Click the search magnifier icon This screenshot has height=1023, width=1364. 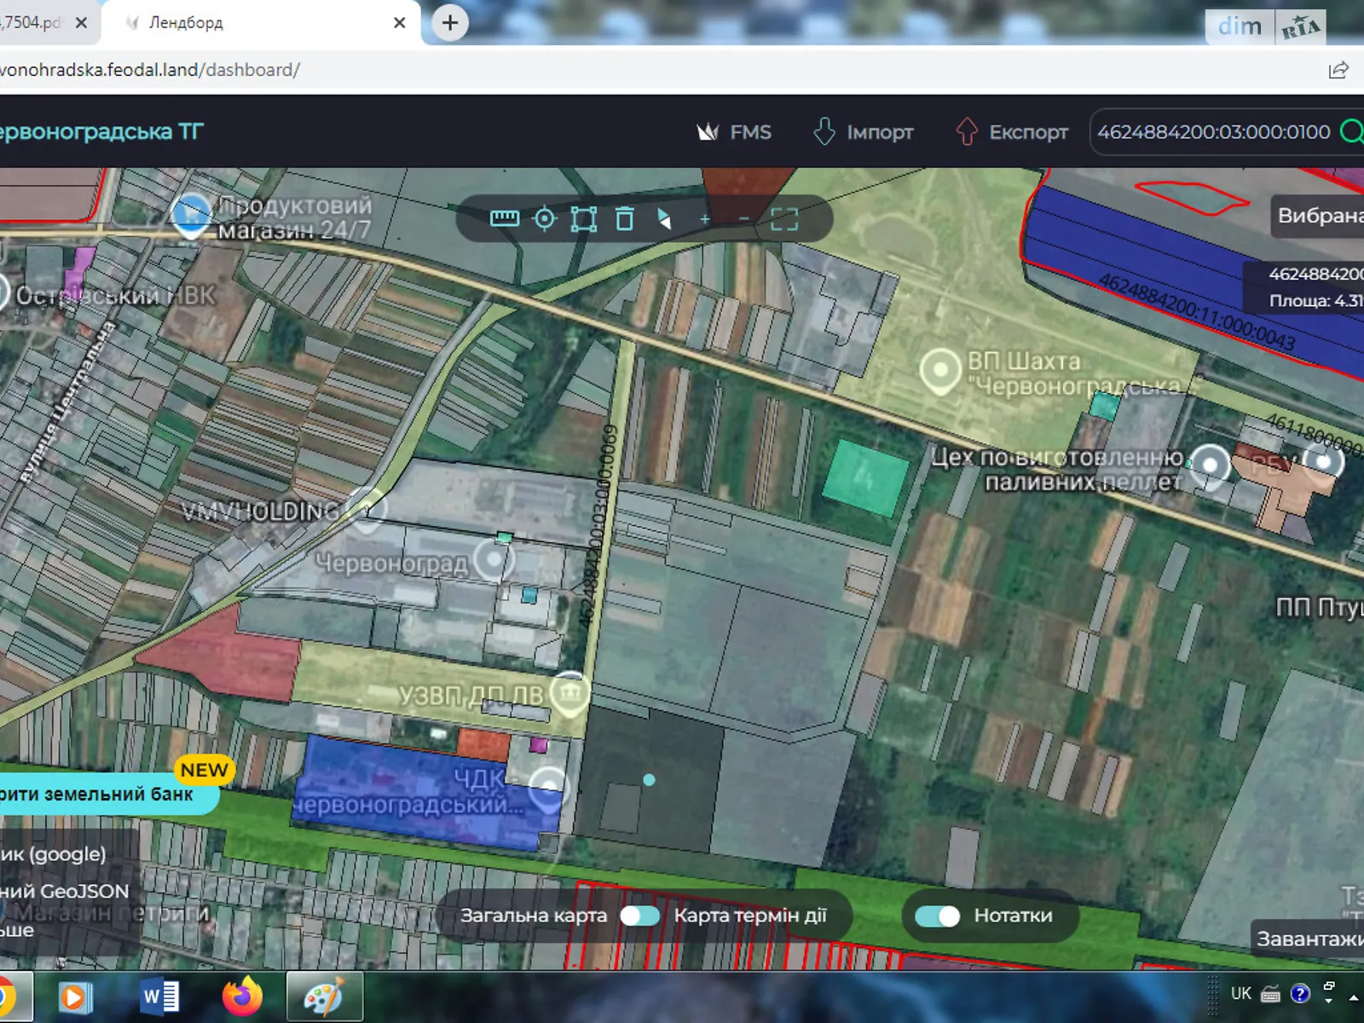(1351, 132)
